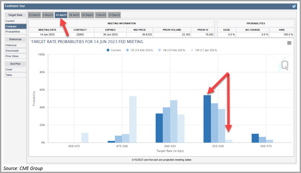The height and width of the screenshot is (173, 301).
Task: Click the ZQM3 contract cell
Action: click(x=80, y=35)
